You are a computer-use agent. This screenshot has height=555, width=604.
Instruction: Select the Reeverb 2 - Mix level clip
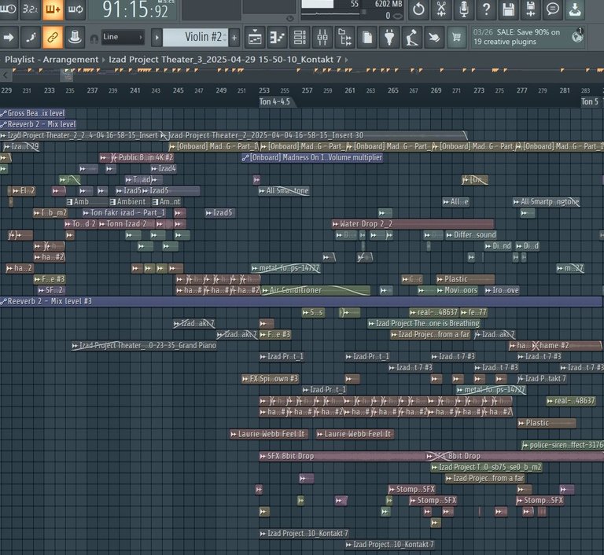tap(38, 124)
